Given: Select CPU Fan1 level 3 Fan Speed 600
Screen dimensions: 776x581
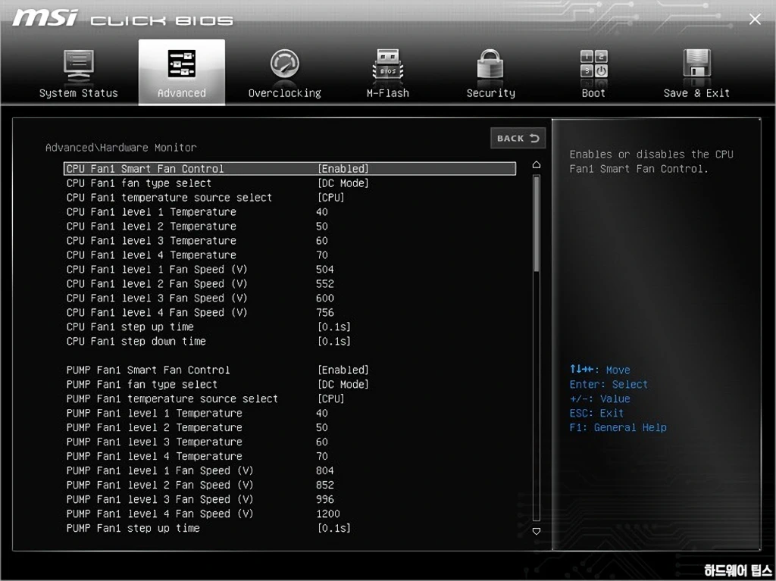Looking at the screenshot, I should [324, 298].
